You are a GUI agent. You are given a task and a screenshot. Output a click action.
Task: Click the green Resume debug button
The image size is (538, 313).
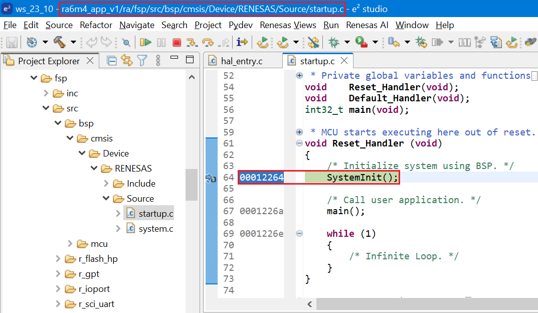pyautogui.click(x=145, y=43)
